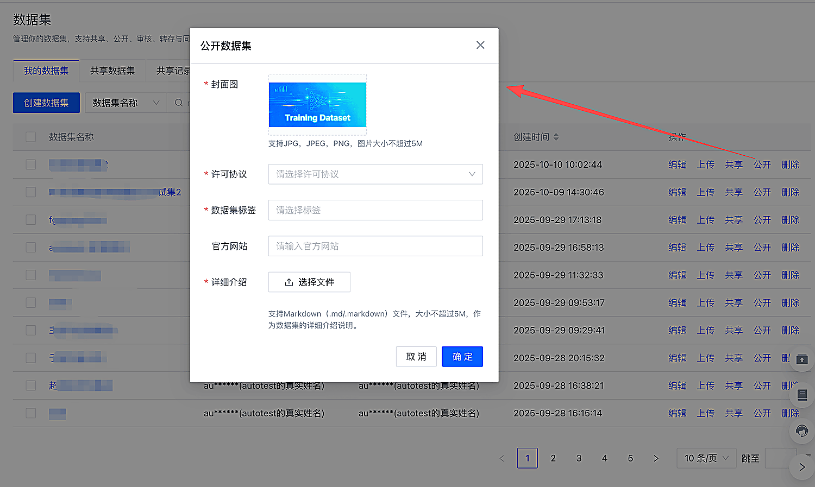Click 共享 for the 2025-09-29 16:58:13 row

pos(734,248)
